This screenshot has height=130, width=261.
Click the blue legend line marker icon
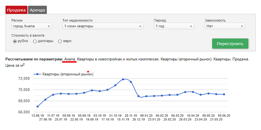coord(38,74)
